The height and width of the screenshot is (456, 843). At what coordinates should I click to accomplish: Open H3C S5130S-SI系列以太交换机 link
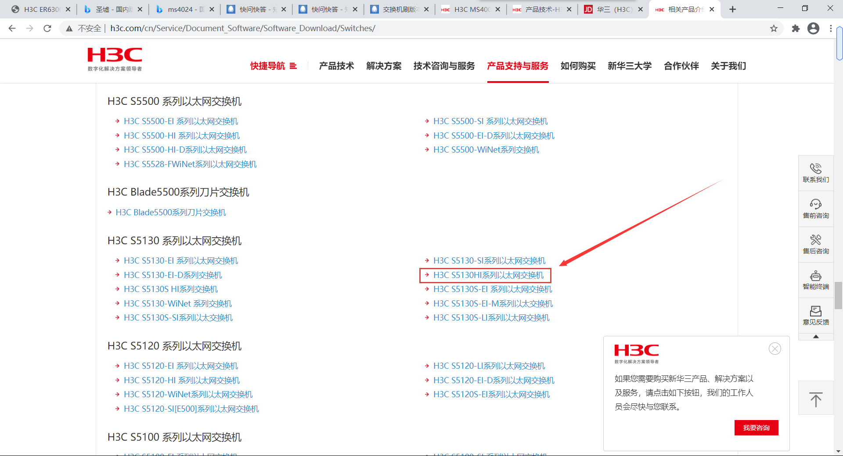[x=178, y=318]
